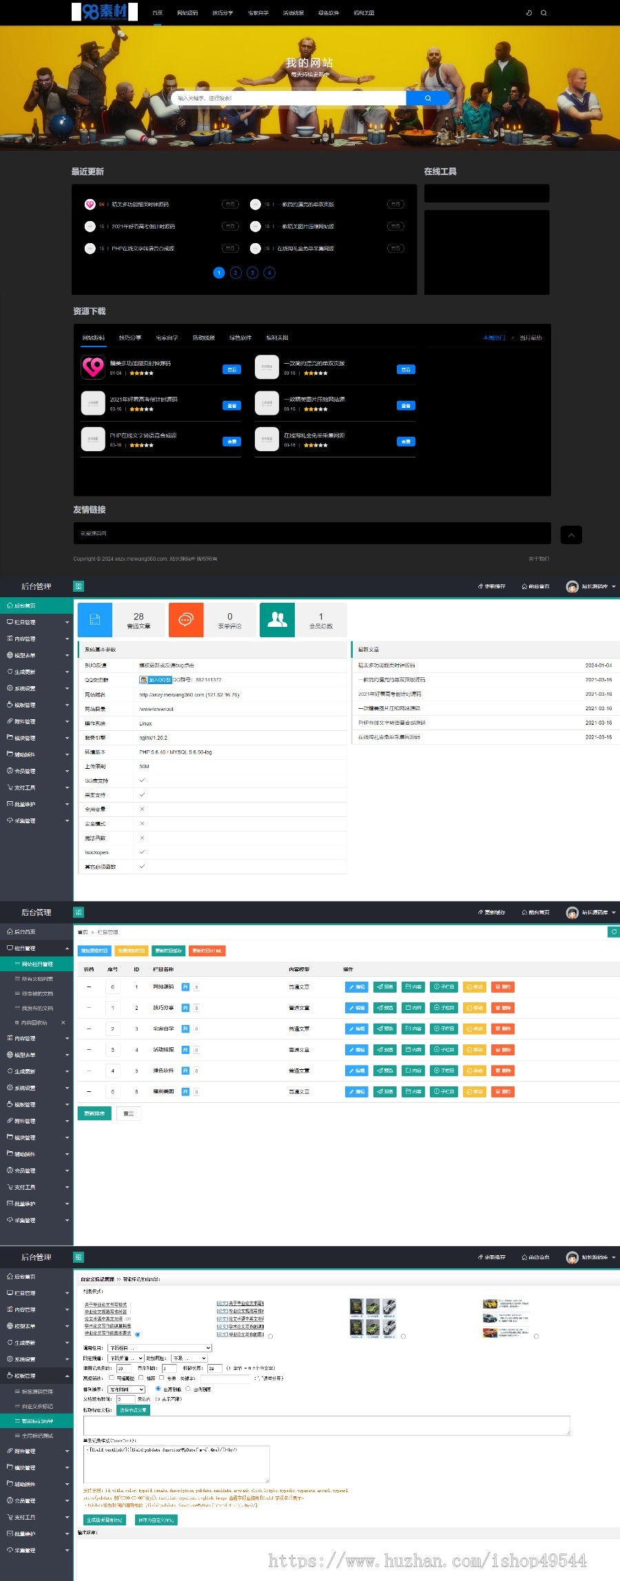Screen dimensions: 620x1581
Task: Click the pink heart thumbnail of 精美多功能 item in 资源下载
Action: [x=93, y=367]
